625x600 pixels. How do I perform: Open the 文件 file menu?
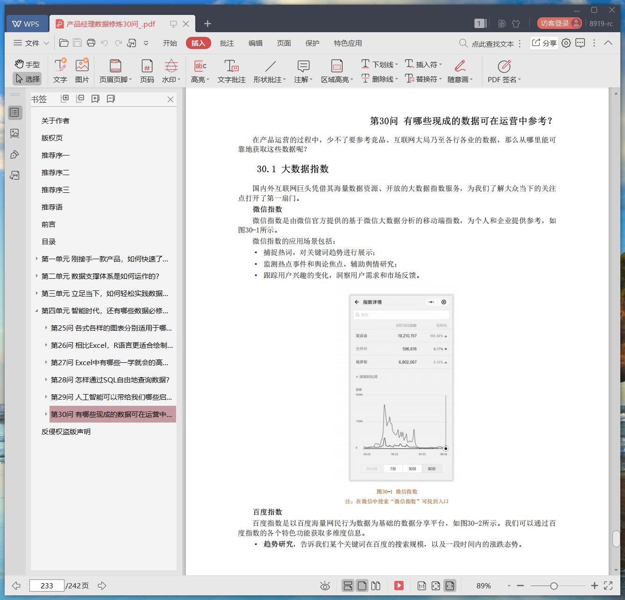pos(31,43)
